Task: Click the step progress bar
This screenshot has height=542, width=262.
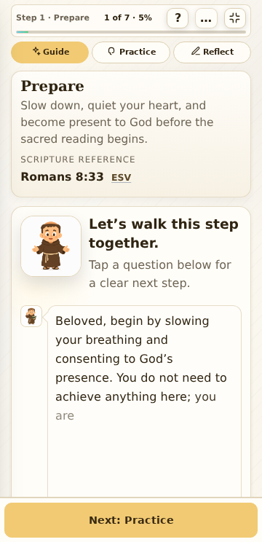Action: [x=131, y=32]
